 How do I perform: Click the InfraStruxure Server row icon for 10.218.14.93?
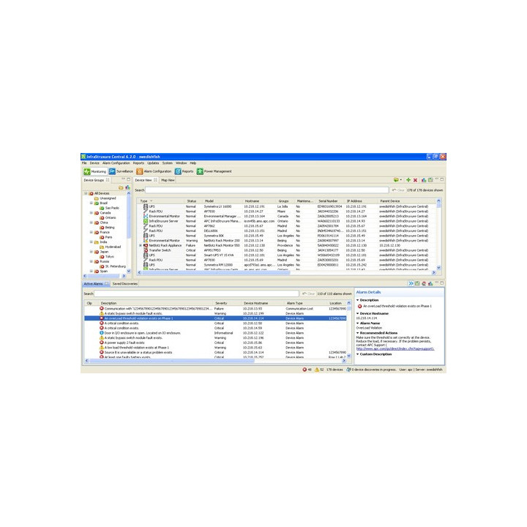[x=146, y=221]
